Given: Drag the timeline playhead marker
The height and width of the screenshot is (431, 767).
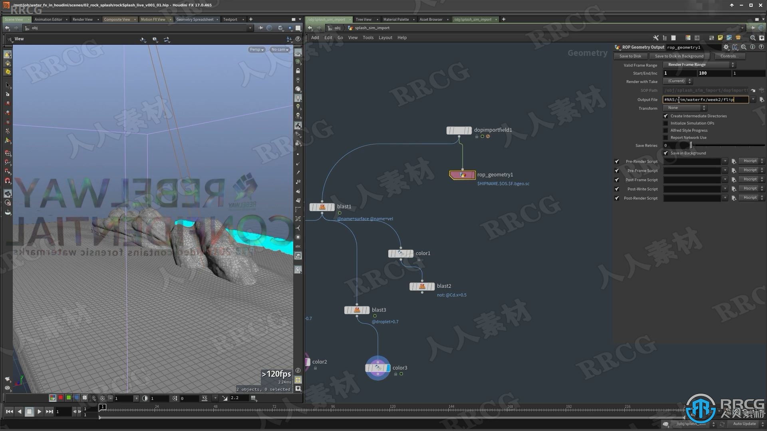Looking at the screenshot, I should [103, 407].
